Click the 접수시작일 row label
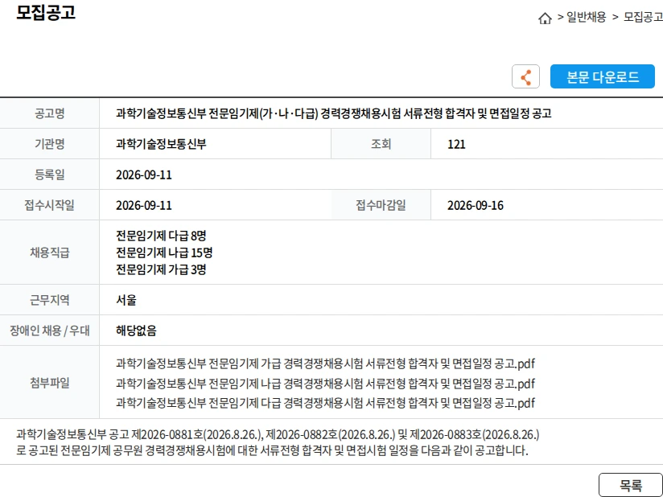 pyautogui.click(x=49, y=205)
